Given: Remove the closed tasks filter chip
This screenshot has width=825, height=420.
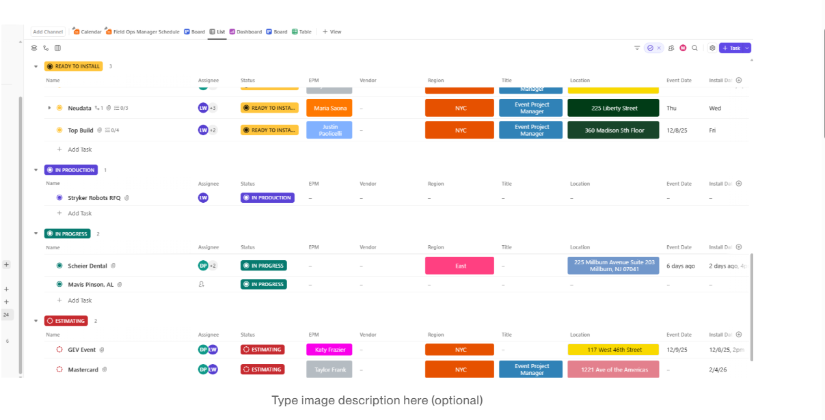Looking at the screenshot, I should click(x=659, y=48).
